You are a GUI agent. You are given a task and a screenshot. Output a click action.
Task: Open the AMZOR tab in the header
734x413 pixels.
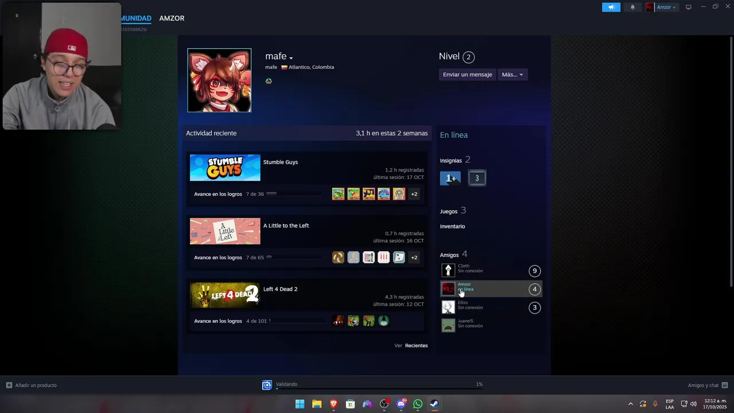point(172,18)
